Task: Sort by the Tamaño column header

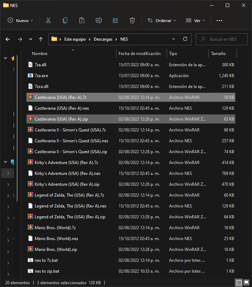Action: 223,54
